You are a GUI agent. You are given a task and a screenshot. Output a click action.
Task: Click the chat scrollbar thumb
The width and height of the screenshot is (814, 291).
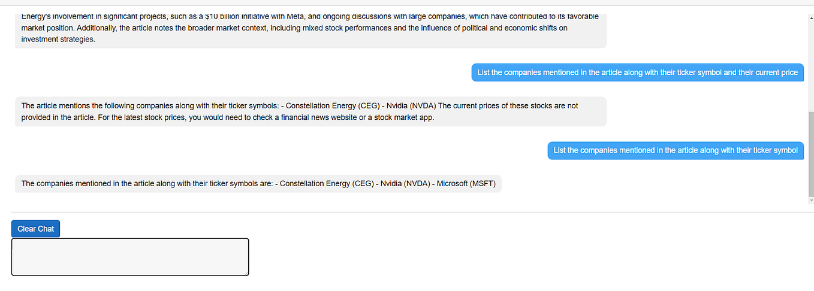(x=810, y=156)
